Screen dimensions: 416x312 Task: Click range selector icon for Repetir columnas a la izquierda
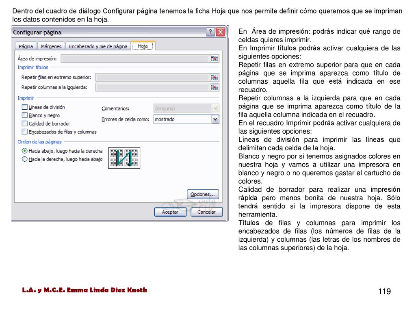click(x=214, y=87)
